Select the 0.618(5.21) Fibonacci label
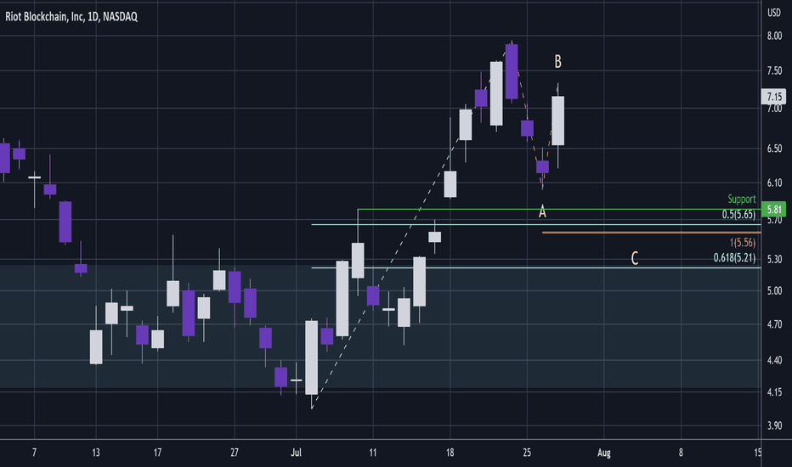The width and height of the screenshot is (792, 467). tap(734, 258)
